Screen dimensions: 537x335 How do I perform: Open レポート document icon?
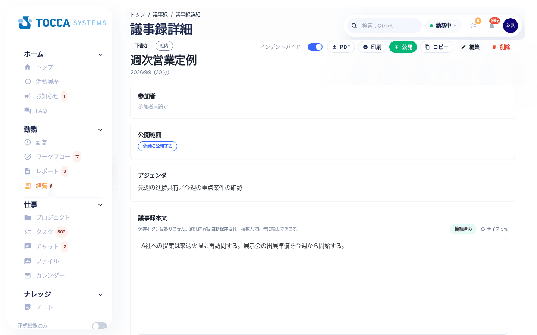(x=28, y=171)
